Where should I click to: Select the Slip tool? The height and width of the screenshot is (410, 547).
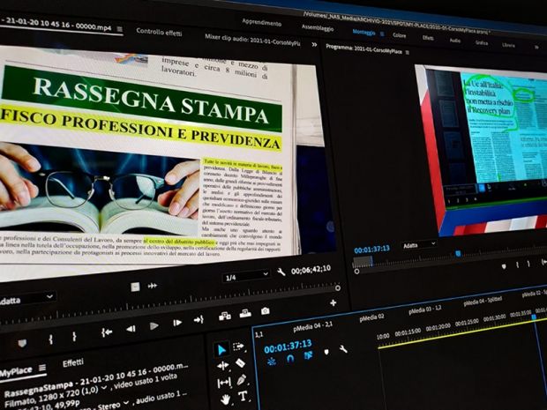click(x=224, y=384)
